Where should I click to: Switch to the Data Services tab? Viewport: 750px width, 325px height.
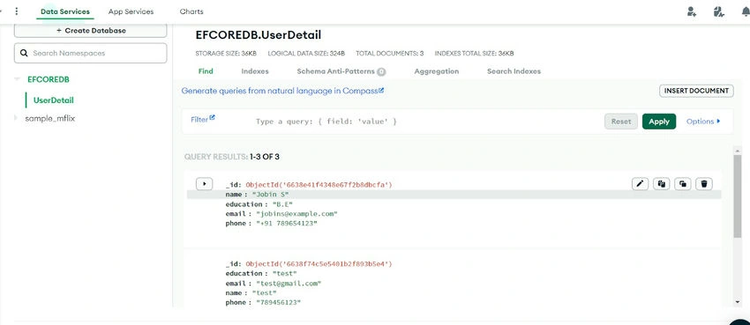pyautogui.click(x=65, y=11)
